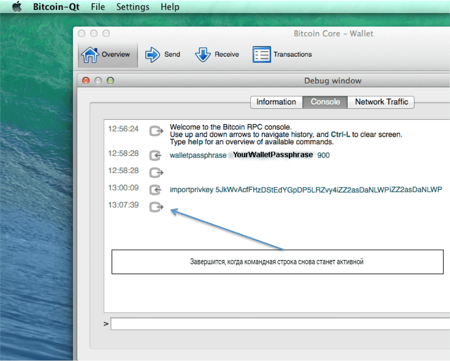Click the 'Ctrl-L' shortcut text
Viewport: 450px width, 361px height.
(x=340, y=134)
